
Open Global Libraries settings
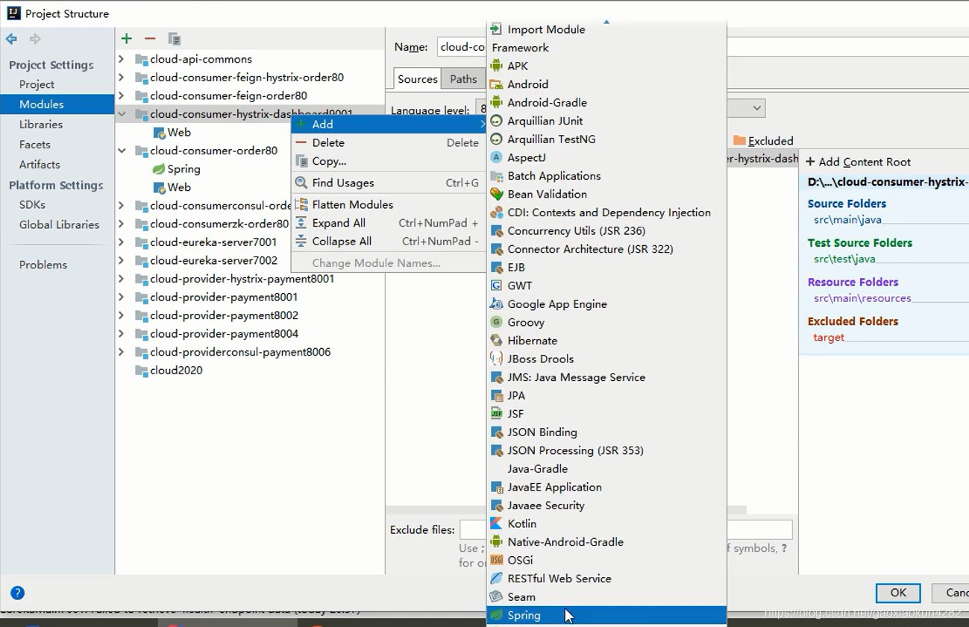[x=59, y=224]
